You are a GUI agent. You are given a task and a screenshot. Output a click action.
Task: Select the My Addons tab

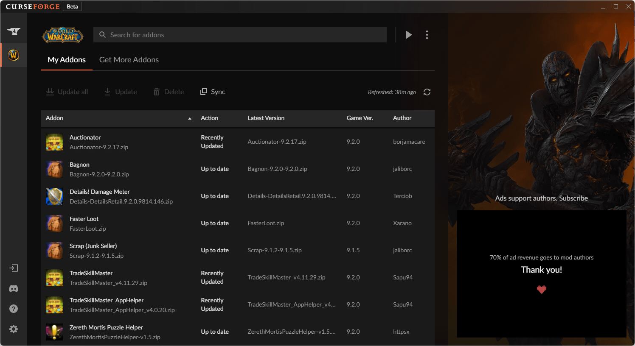coord(67,60)
